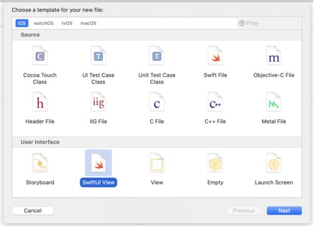Select the Swift File template icon
The image size is (314, 226).
click(215, 55)
